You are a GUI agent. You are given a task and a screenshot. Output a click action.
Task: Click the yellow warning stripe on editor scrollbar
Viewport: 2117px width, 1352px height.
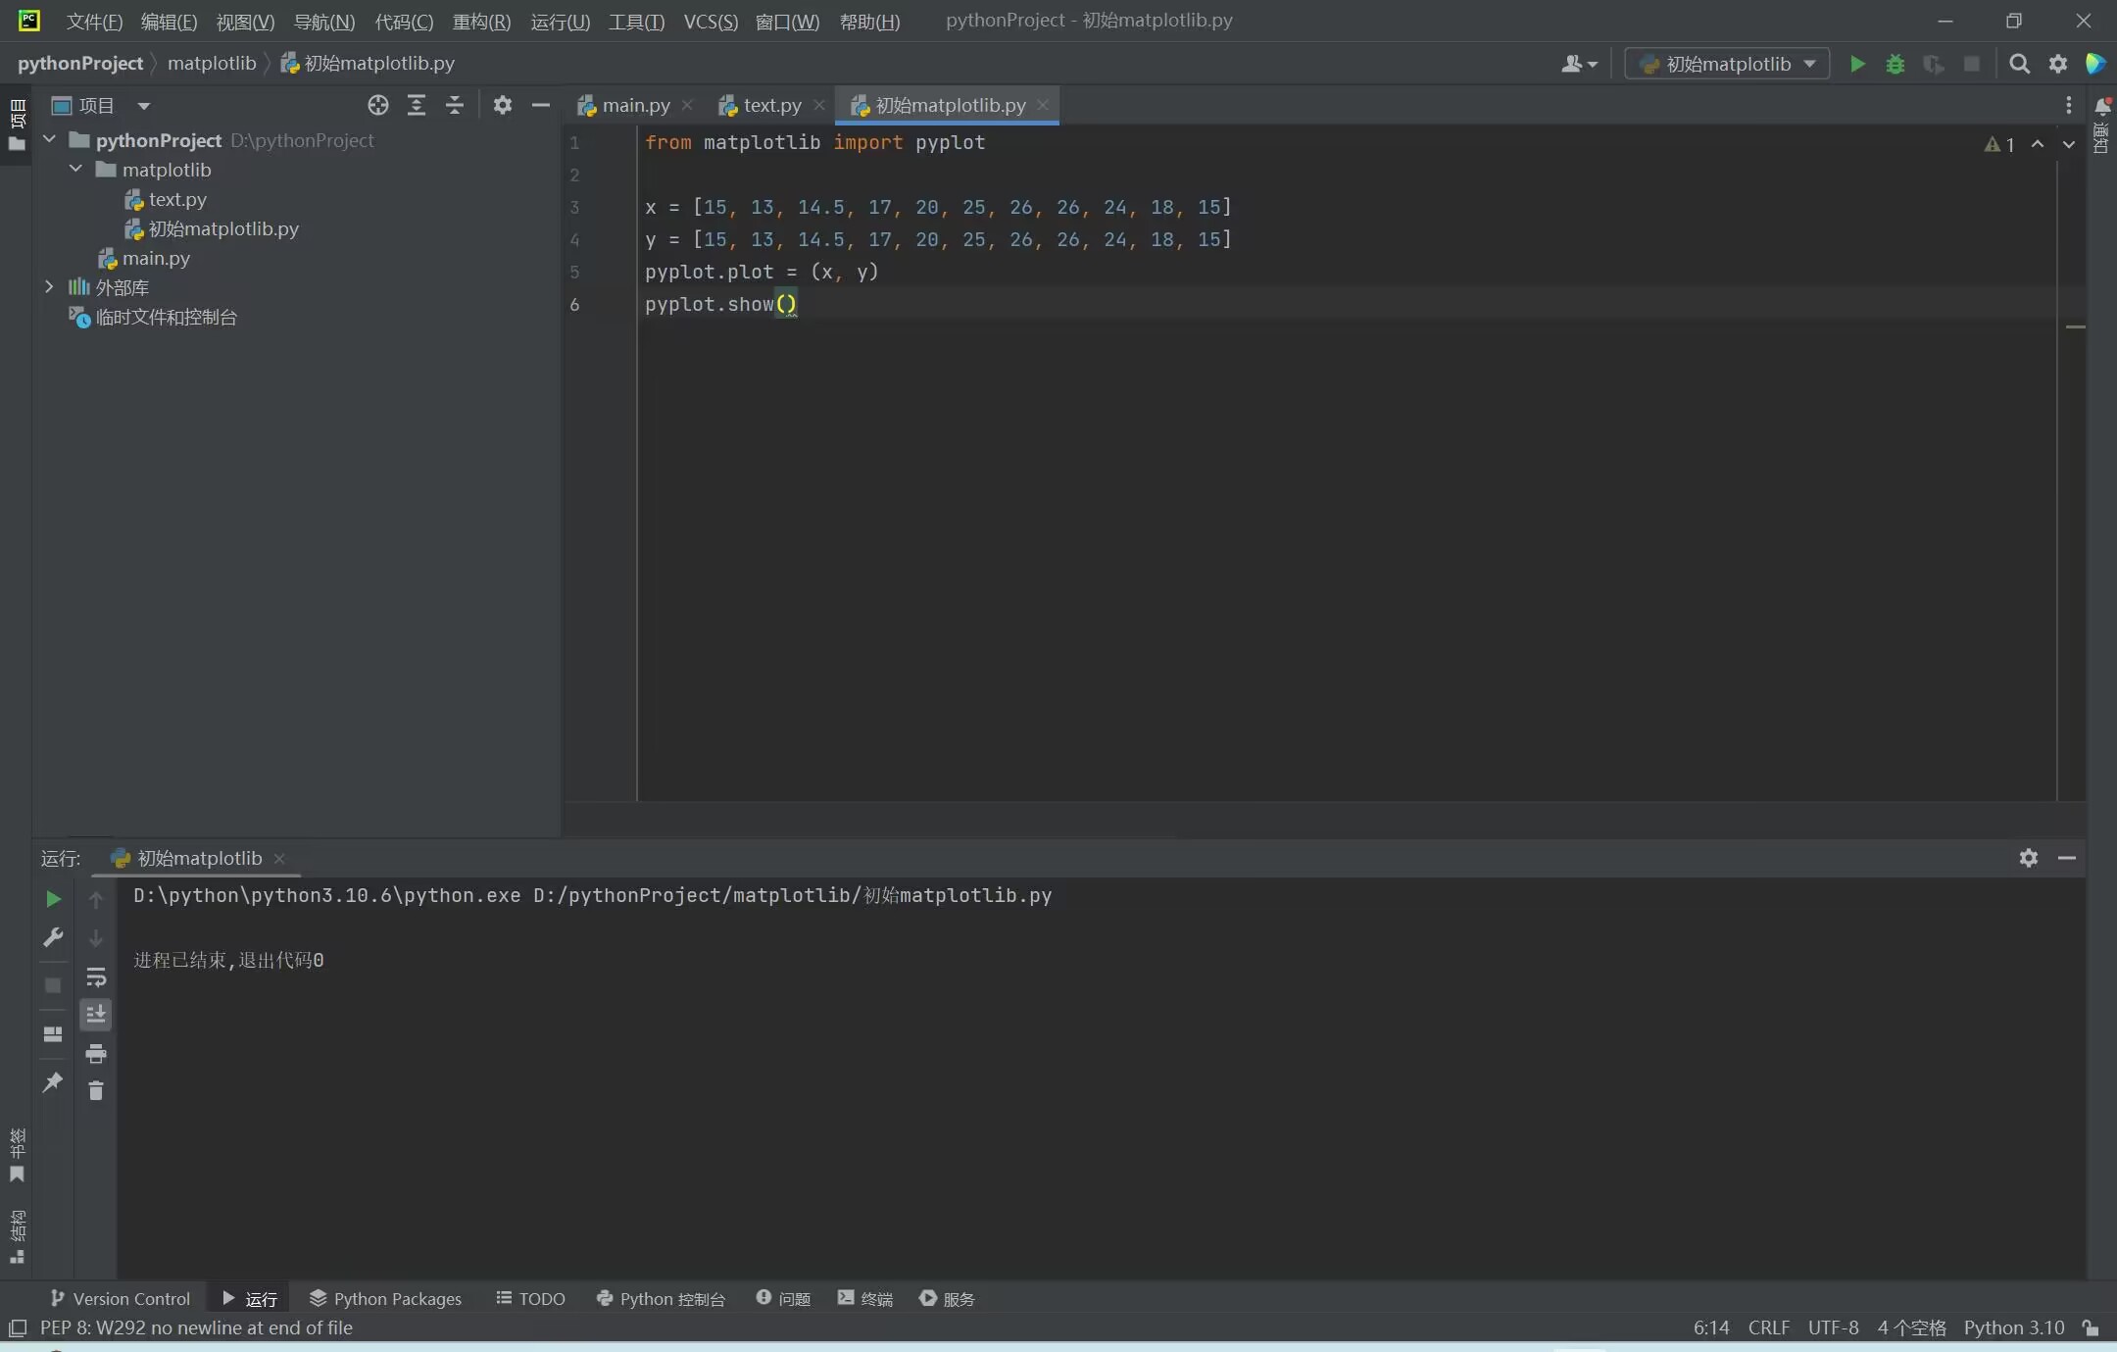[2075, 326]
